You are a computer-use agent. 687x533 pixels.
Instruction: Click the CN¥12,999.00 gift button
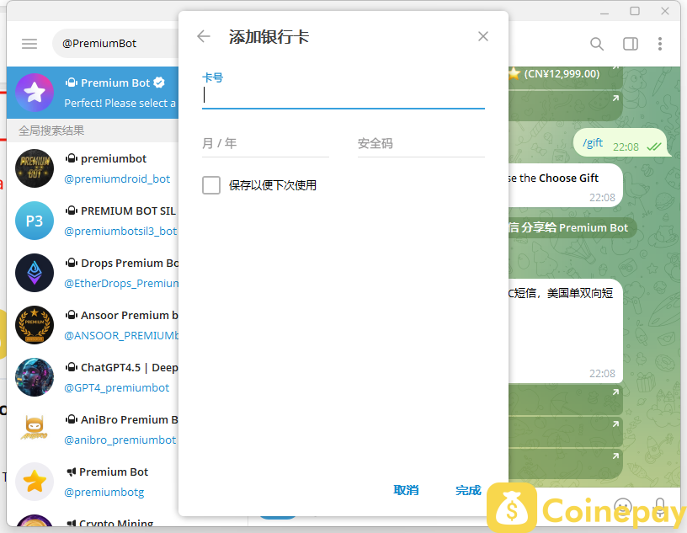point(565,77)
